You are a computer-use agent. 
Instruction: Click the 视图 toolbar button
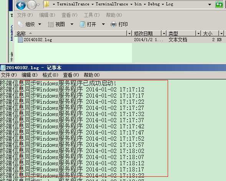(56, 24)
